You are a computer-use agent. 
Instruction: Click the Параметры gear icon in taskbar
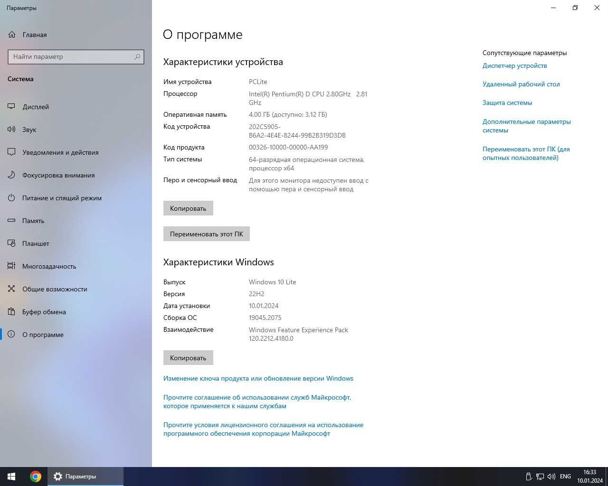click(x=58, y=477)
